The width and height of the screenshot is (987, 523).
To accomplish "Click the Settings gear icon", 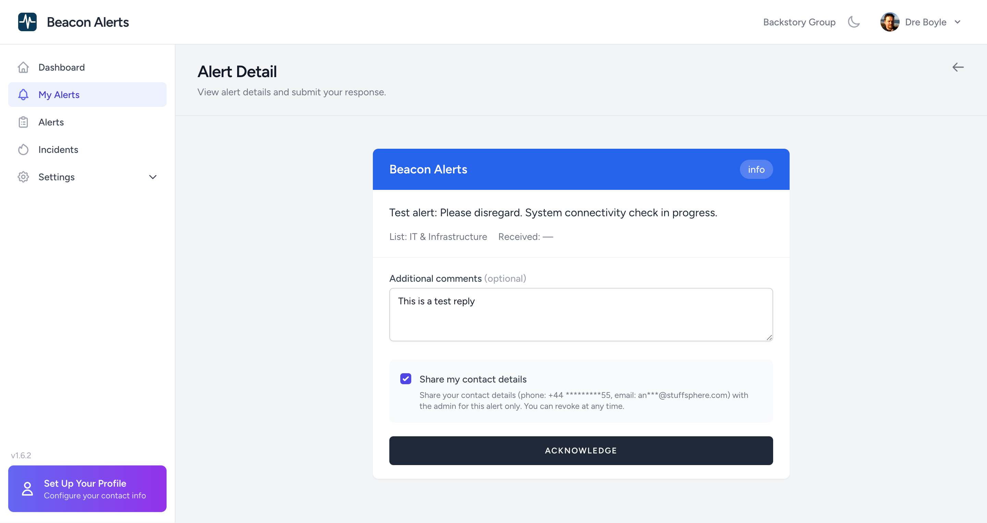I will 23,177.
